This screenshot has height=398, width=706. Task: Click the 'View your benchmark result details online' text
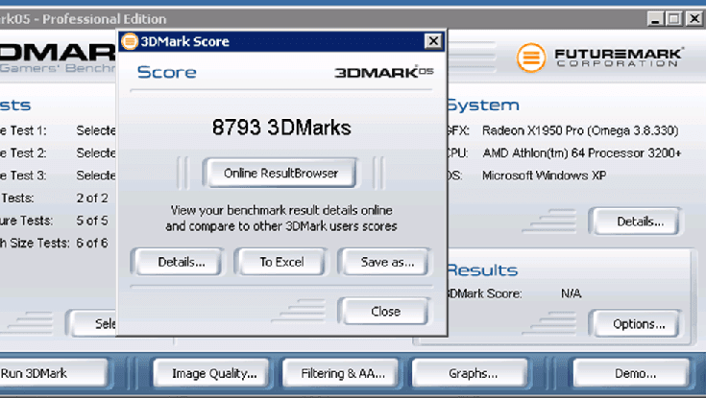coord(281,210)
